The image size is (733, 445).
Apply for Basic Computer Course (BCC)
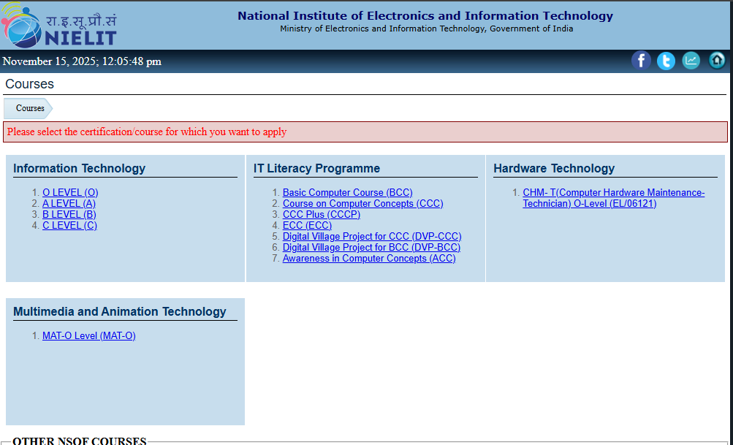pyautogui.click(x=347, y=193)
